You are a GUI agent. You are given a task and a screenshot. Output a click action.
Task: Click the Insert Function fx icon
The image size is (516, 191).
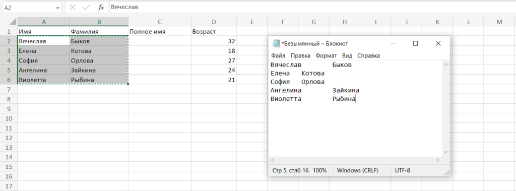[101, 7]
